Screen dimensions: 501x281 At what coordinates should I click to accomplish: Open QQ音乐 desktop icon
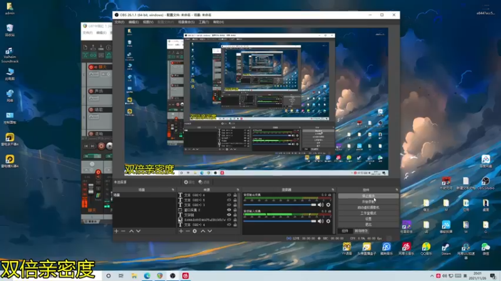pos(426,247)
